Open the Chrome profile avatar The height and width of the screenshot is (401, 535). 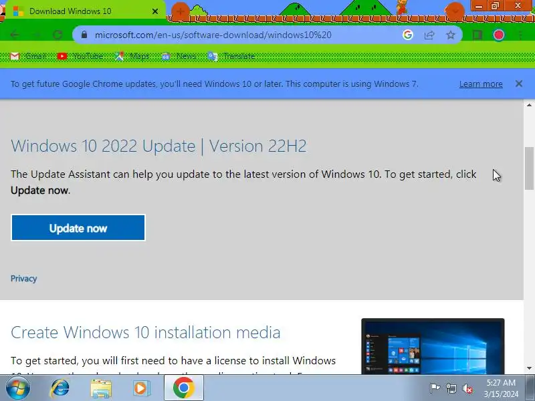498,35
